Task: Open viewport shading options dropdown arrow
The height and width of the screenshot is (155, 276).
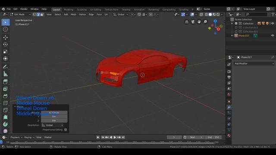Action: 222,15
